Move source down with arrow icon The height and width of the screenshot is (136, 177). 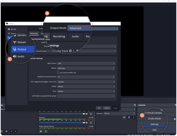(15, 131)
